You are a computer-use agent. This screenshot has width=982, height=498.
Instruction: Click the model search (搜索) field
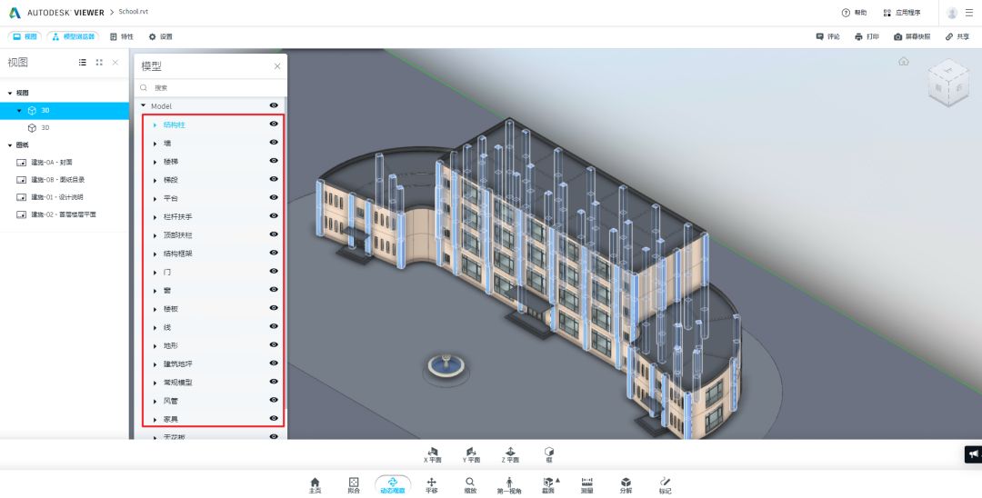210,88
